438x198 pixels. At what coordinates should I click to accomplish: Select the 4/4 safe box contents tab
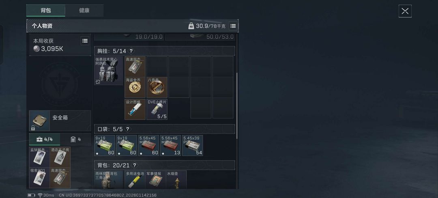point(45,139)
